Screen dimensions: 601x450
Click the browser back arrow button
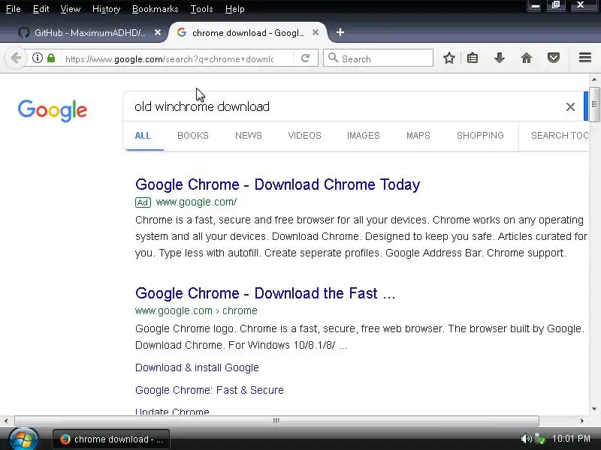[16, 58]
